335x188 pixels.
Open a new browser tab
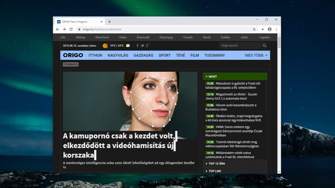pos(109,22)
